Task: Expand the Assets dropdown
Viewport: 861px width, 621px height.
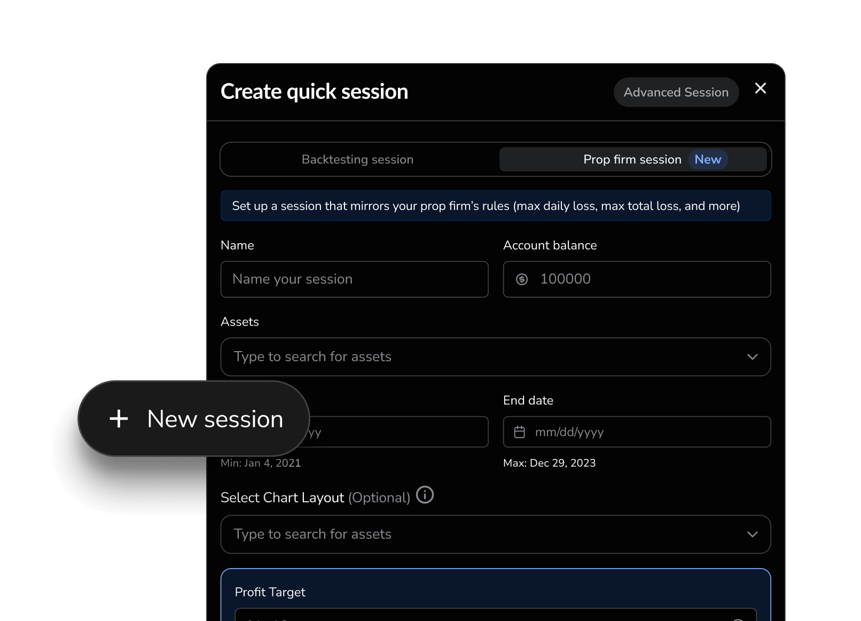Action: [753, 356]
